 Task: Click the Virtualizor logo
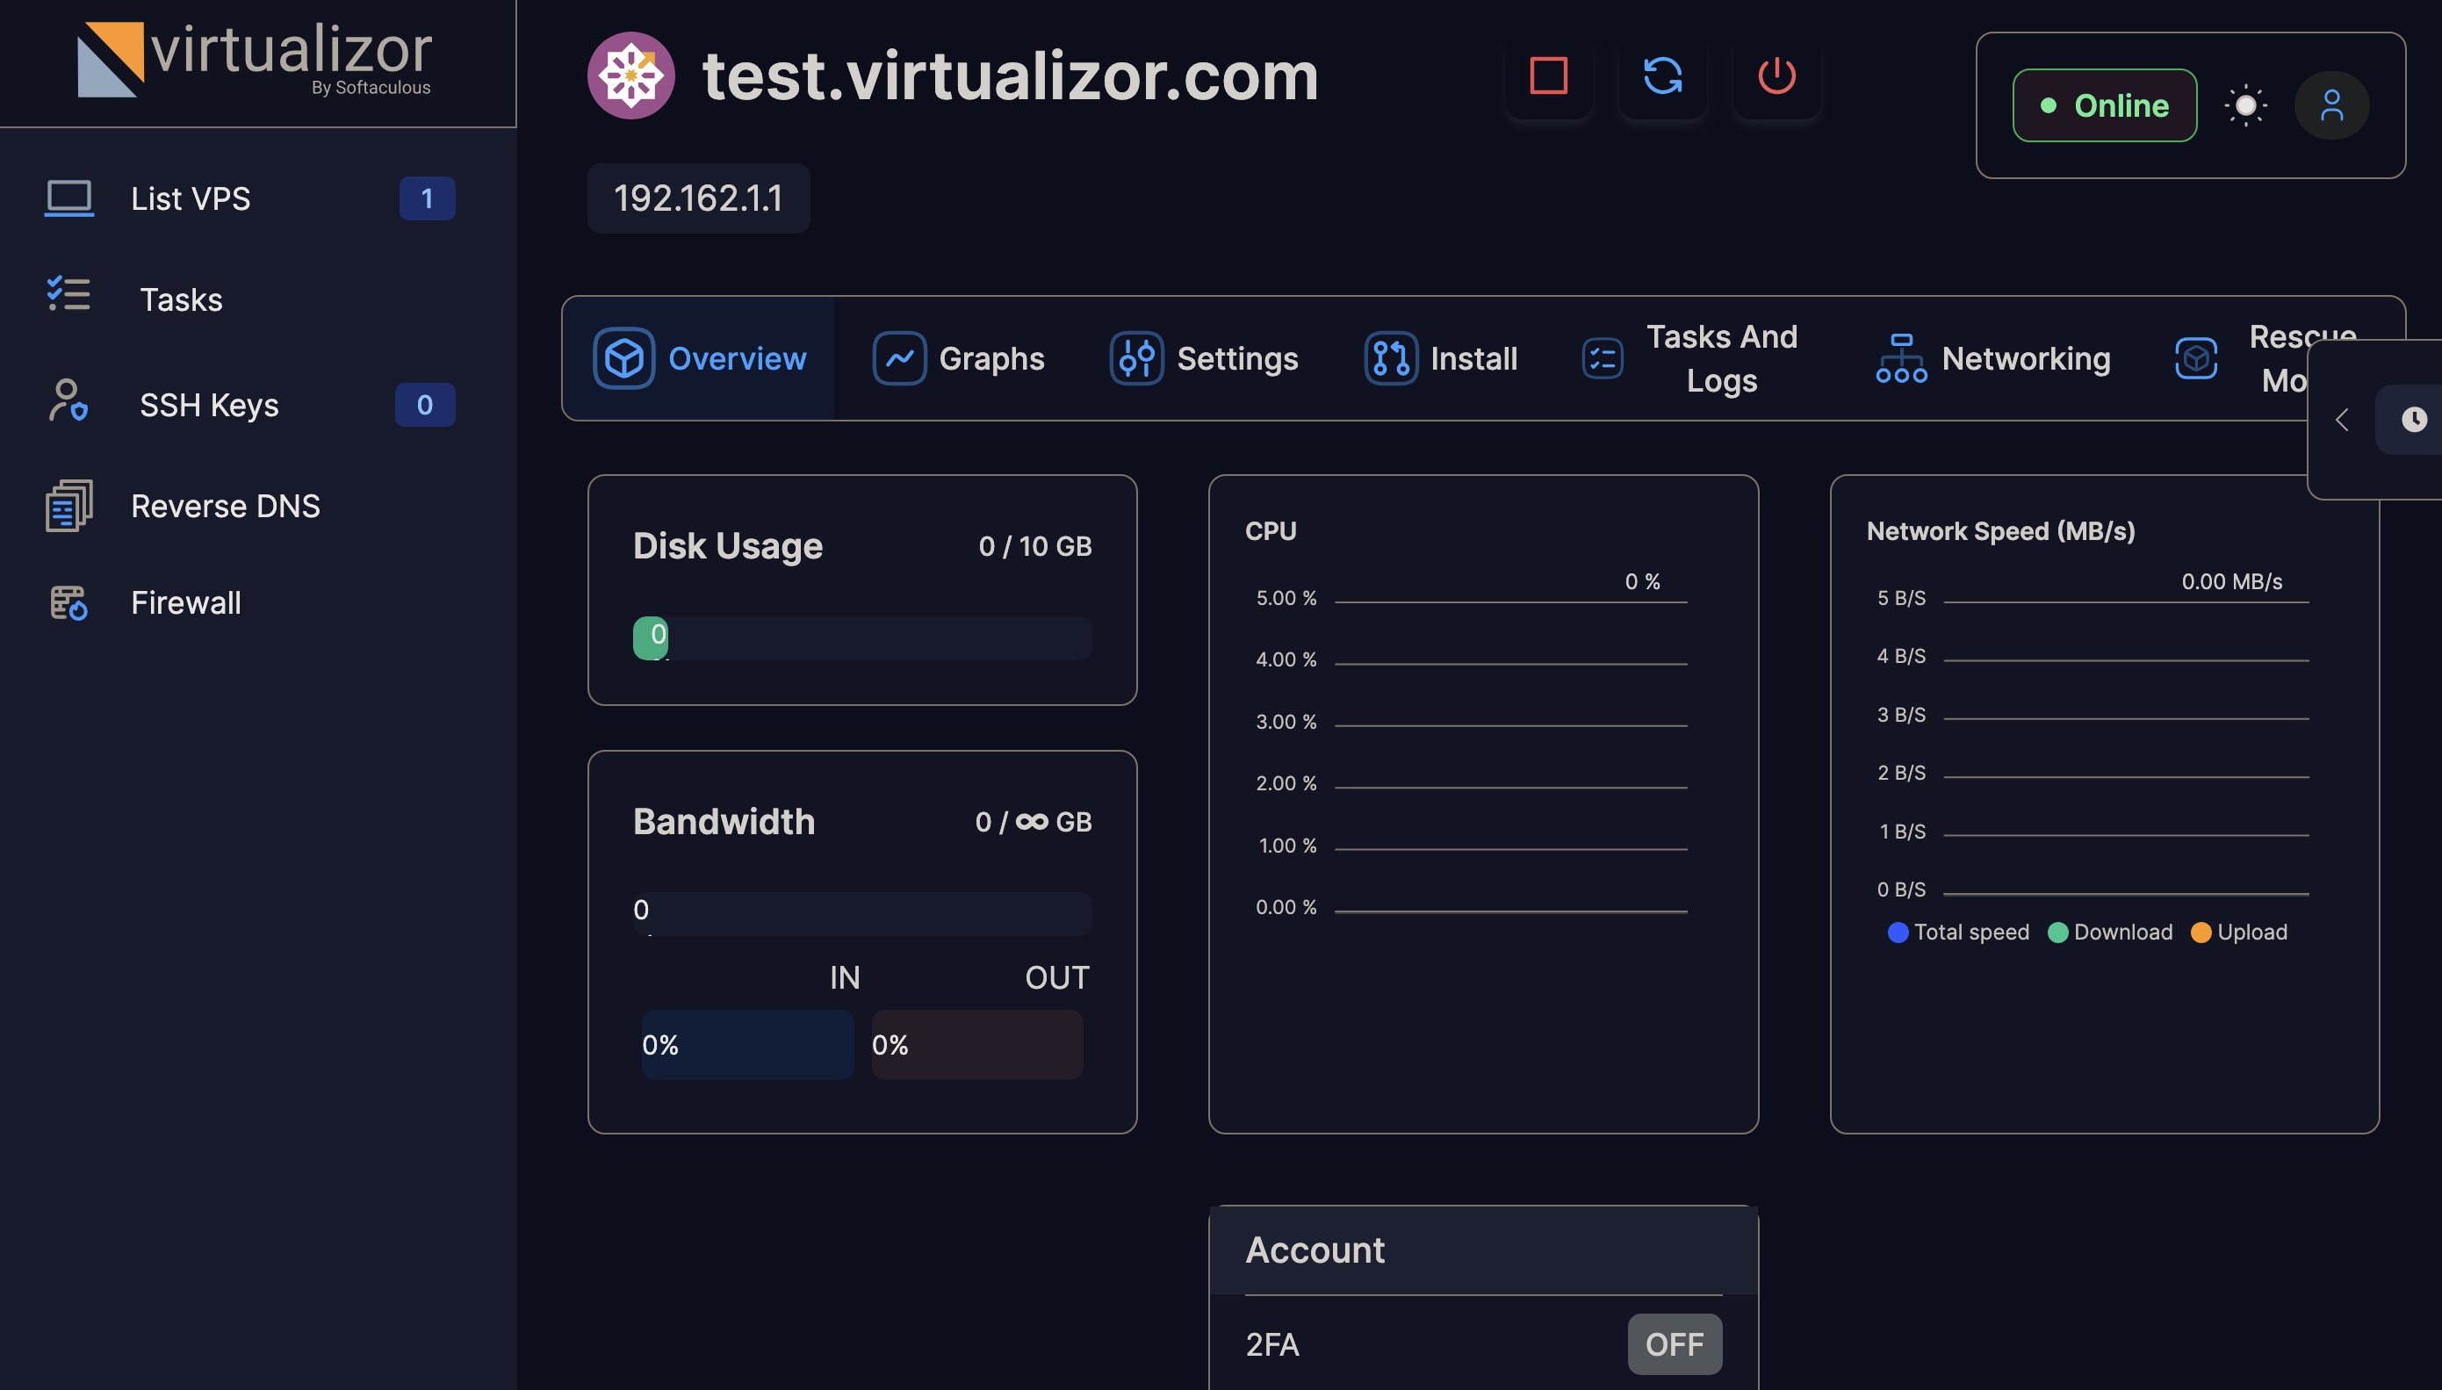[255, 59]
